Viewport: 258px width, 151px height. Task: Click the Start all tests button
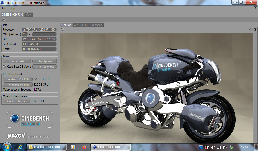[x=17, y=61]
